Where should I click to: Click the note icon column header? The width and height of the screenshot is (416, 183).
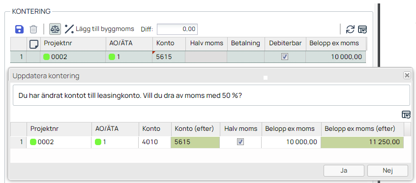[x=33, y=44]
